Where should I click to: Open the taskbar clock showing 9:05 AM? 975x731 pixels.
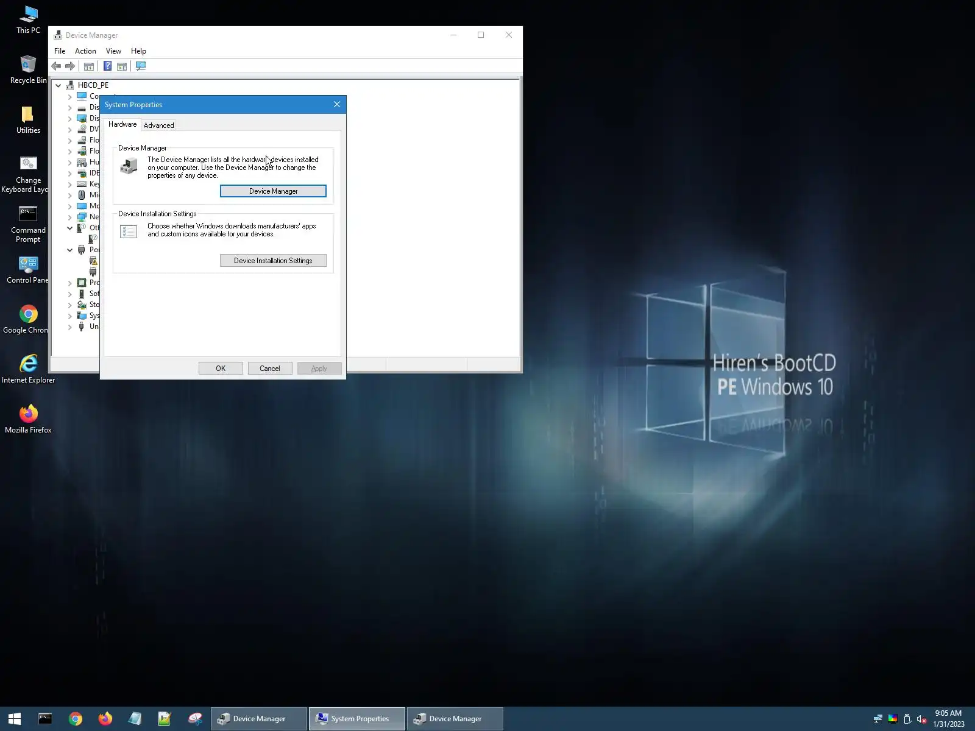(x=949, y=719)
